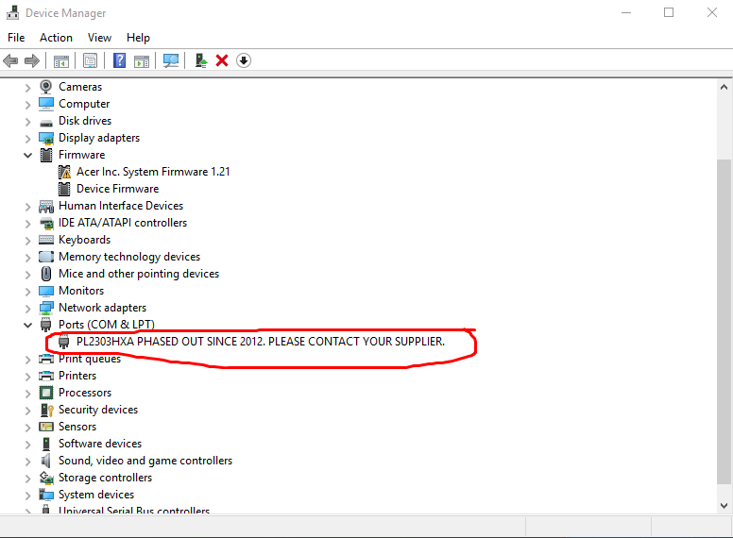This screenshot has width=733, height=538.
Task: Click the Disable device down-arrow icon
Action: (244, 60)
